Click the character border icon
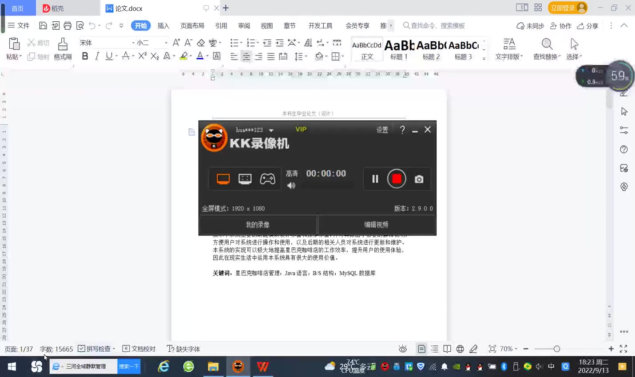The height and width of the screenshot is (377, 635). click(x=217, y=56)
